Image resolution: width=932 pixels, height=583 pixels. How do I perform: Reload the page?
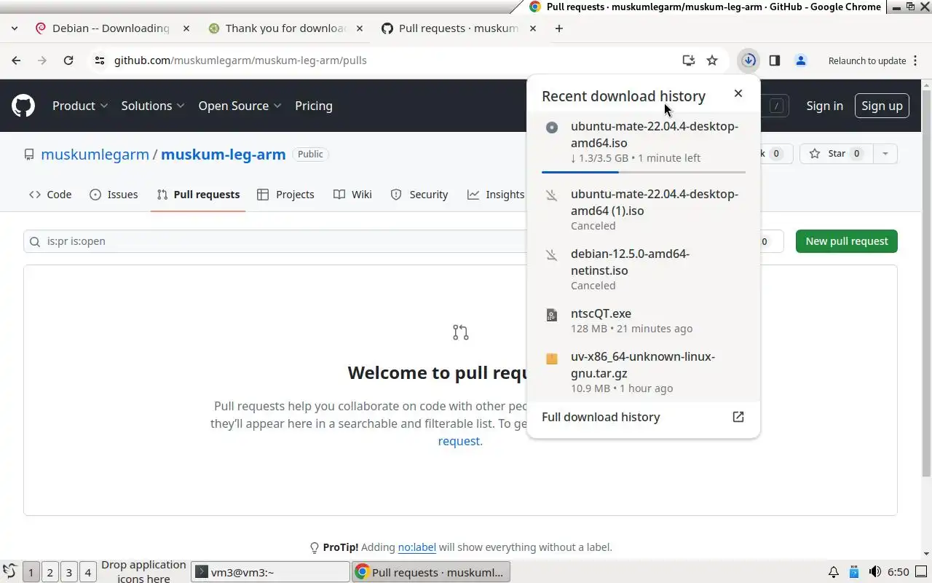point(68,60)
